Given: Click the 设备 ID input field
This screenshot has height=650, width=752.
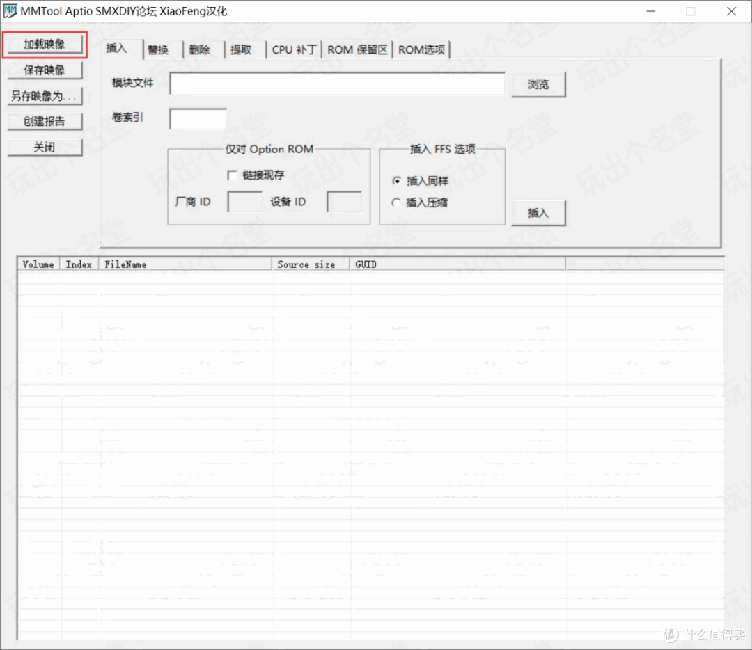Looking at the screenshot, I should (345, 202).
